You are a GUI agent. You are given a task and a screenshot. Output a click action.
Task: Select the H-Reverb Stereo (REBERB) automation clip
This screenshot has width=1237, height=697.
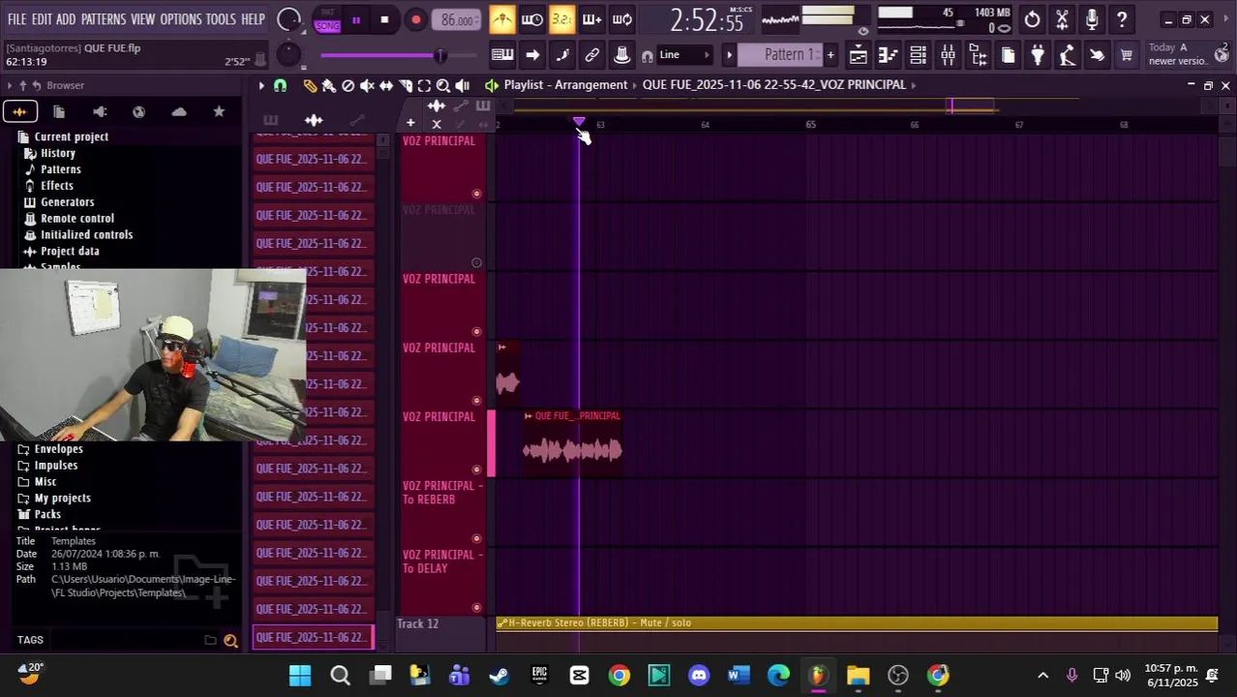coord(857,623)
